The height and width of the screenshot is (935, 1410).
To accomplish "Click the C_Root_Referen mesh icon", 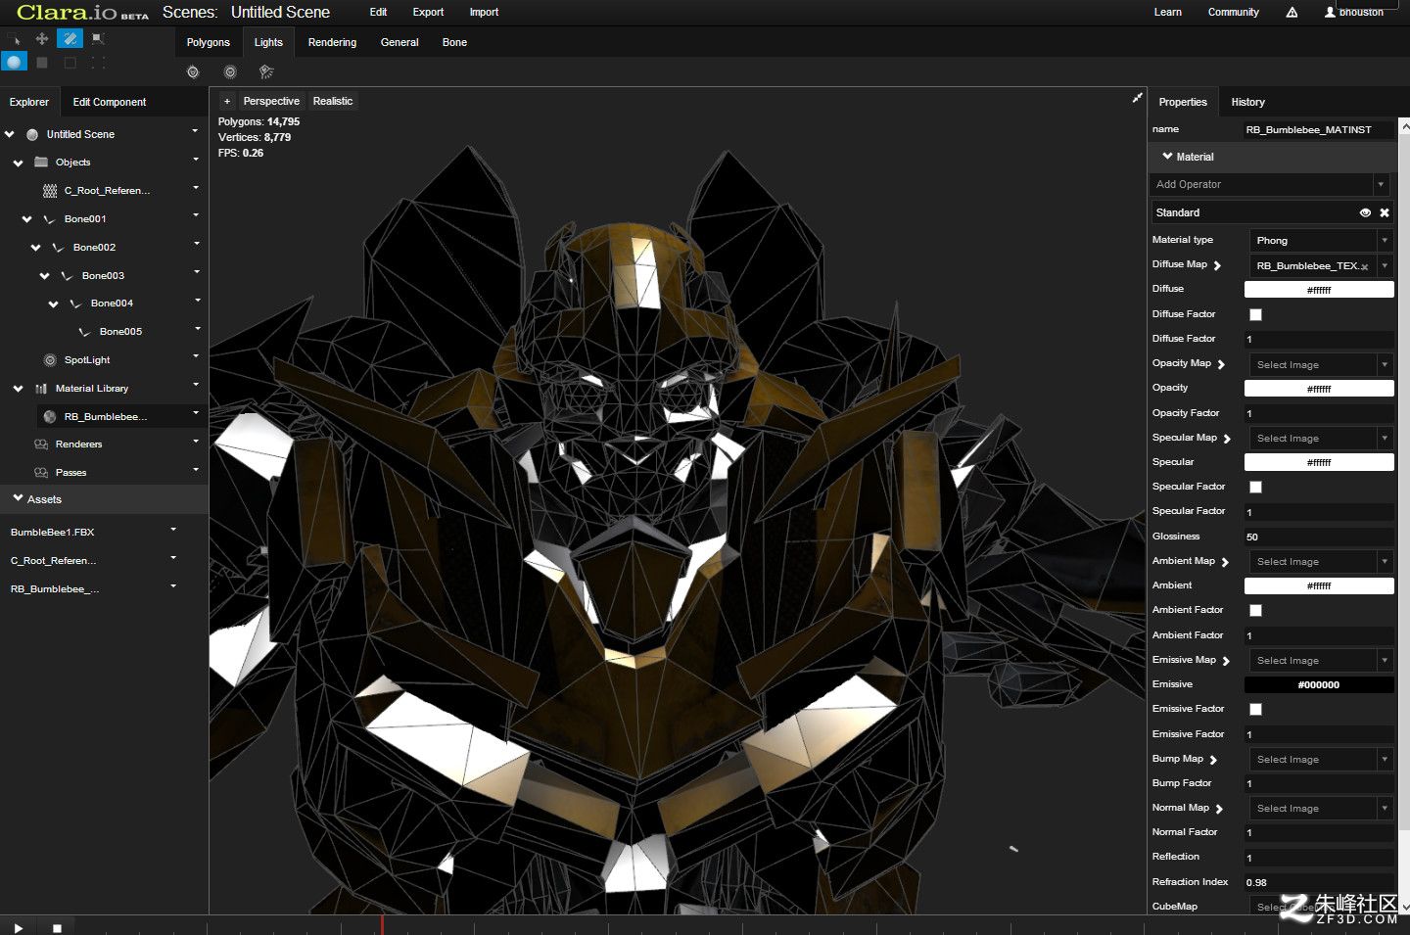I will tap(51, 190).
